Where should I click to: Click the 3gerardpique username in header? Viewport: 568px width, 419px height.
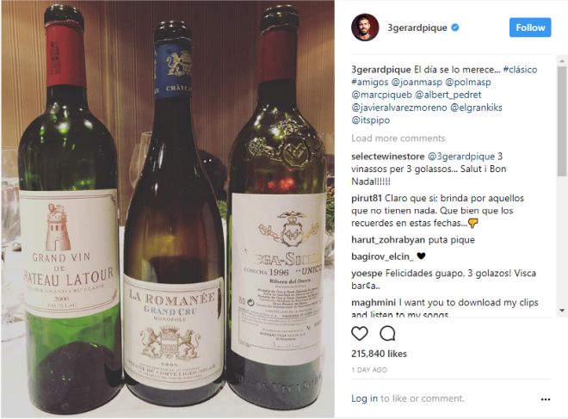[417, 28]
